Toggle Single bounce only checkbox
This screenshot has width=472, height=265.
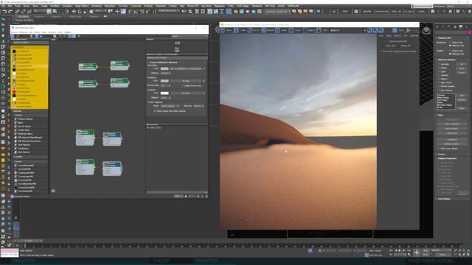pos(183,85)
